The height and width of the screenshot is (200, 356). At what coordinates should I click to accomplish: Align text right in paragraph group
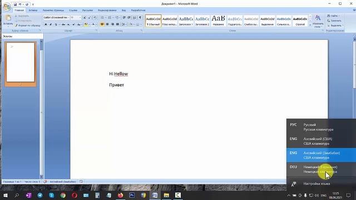pyautogui.click(x=112, y=24)
